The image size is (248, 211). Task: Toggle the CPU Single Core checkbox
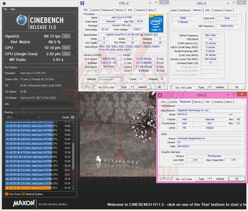pos(73,54)
